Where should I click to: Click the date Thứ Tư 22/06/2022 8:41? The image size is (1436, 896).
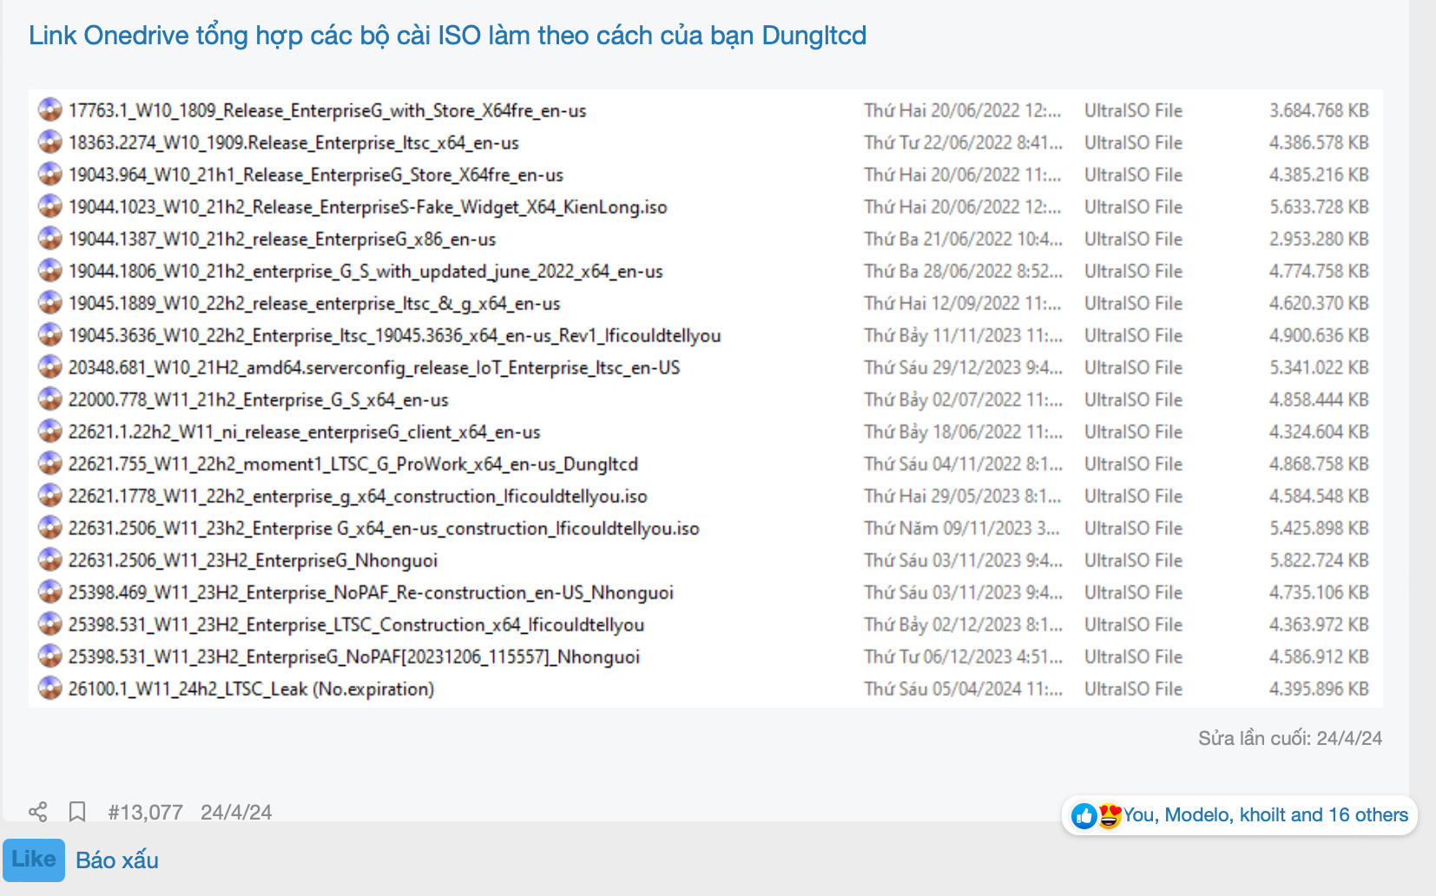pyautogui.click(x=963, y=142)
